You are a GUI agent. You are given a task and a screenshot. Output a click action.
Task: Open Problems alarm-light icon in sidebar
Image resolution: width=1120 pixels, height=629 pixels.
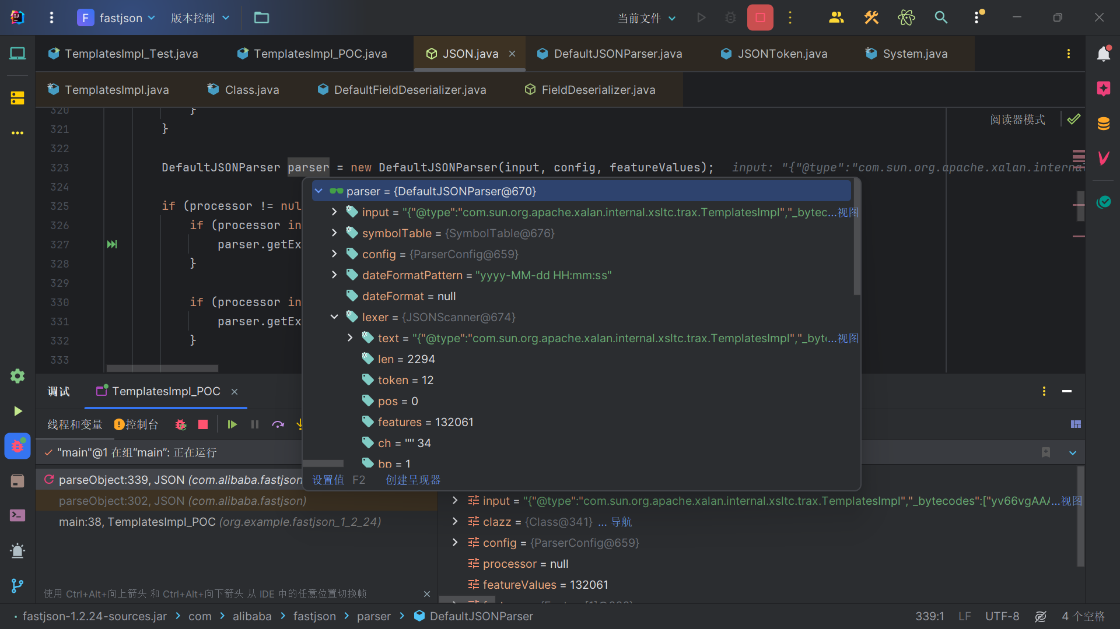[17, 550]
